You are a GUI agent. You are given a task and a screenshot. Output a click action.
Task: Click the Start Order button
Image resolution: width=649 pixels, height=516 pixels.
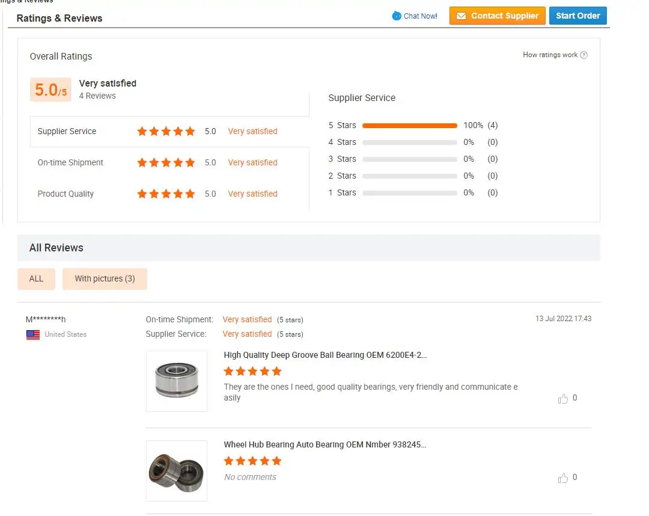(578, 16)
